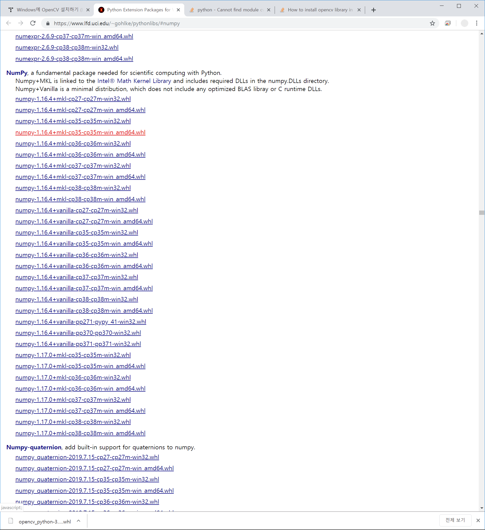
Task: Open the Intel Math Kernel Library link
Action: pyautogui.click(x=134, y=81)
